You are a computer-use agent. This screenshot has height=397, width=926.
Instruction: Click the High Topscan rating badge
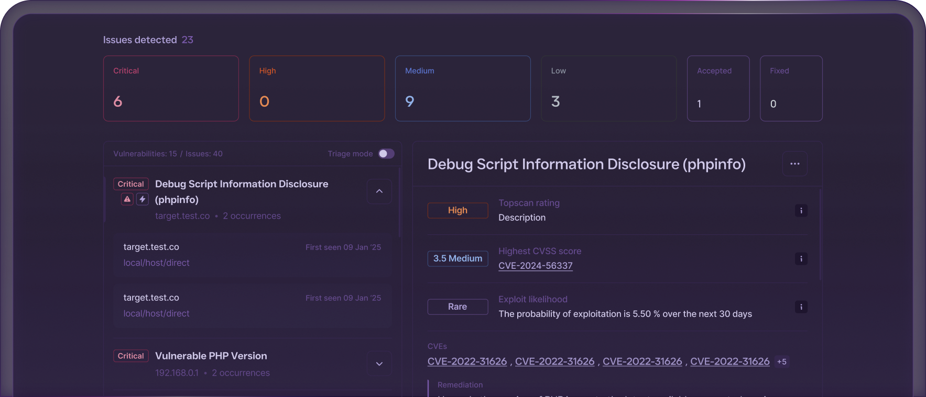pos(457,210)
